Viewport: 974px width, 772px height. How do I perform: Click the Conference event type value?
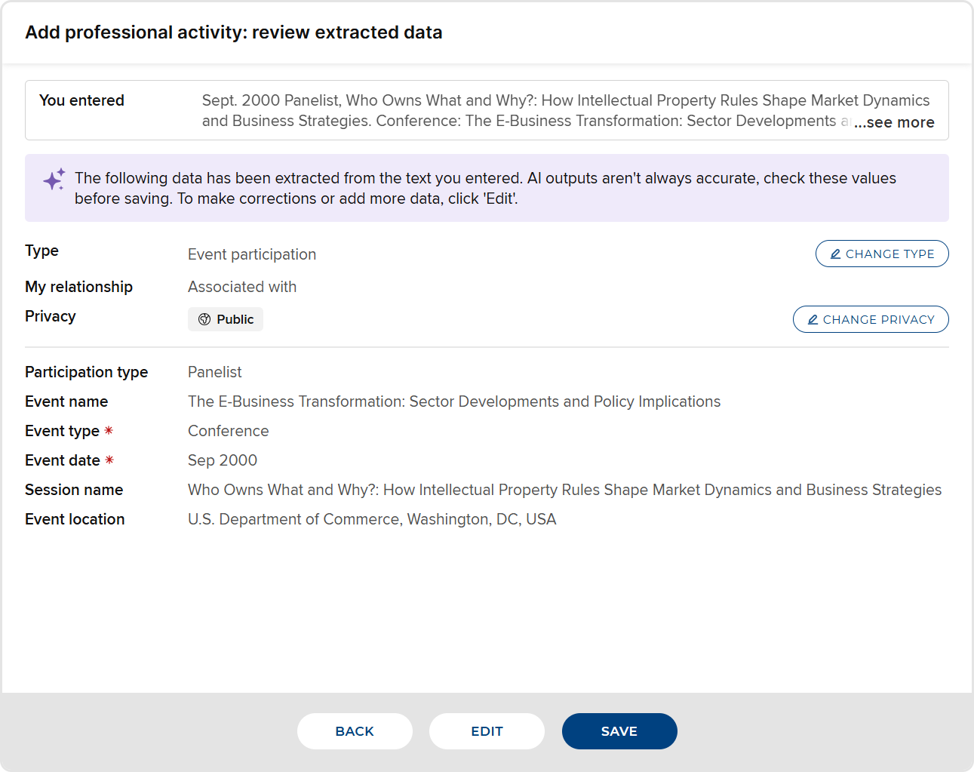(x=228, y=431)
